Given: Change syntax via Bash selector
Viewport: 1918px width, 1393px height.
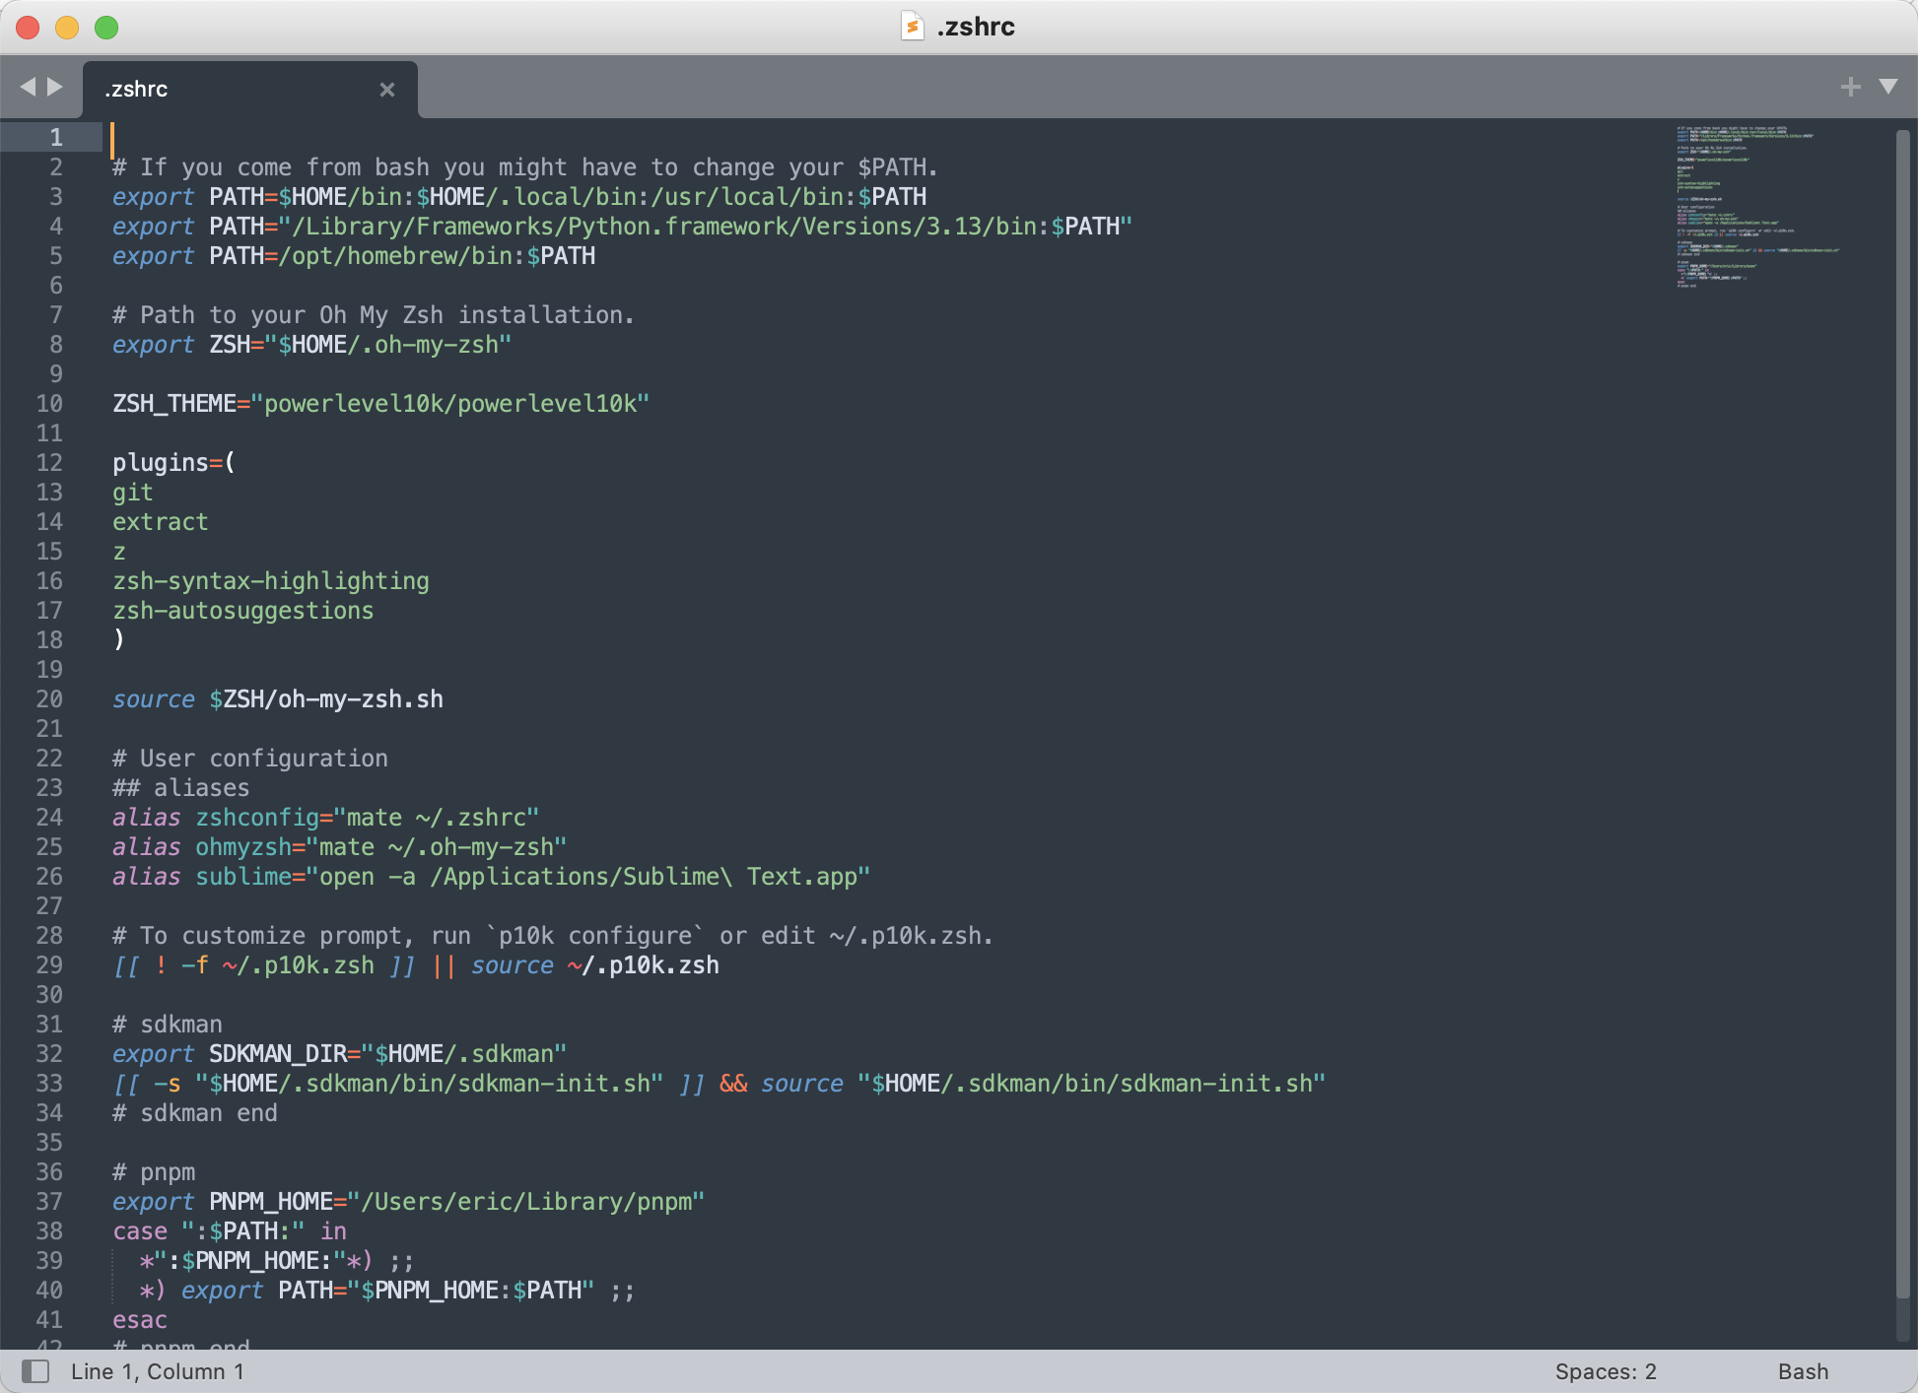Looking at the screenshot, I should click(1803, 1371).
